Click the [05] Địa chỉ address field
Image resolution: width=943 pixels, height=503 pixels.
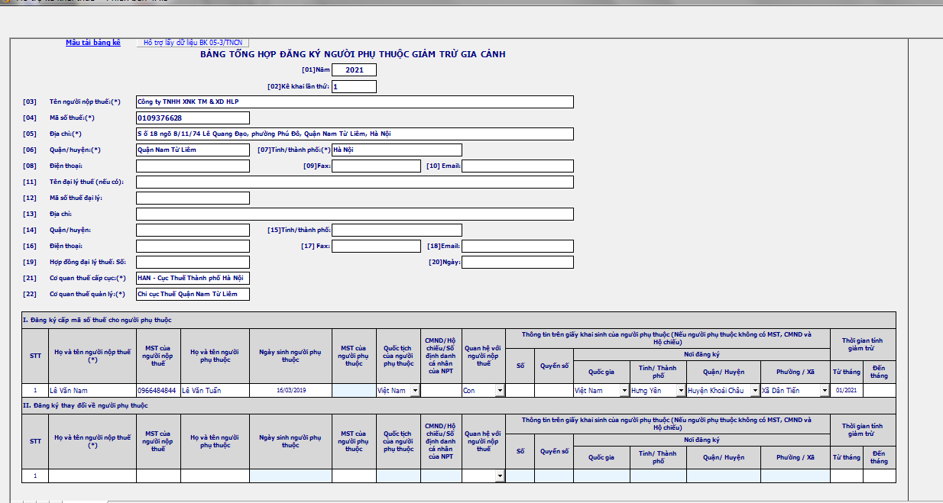355,134
